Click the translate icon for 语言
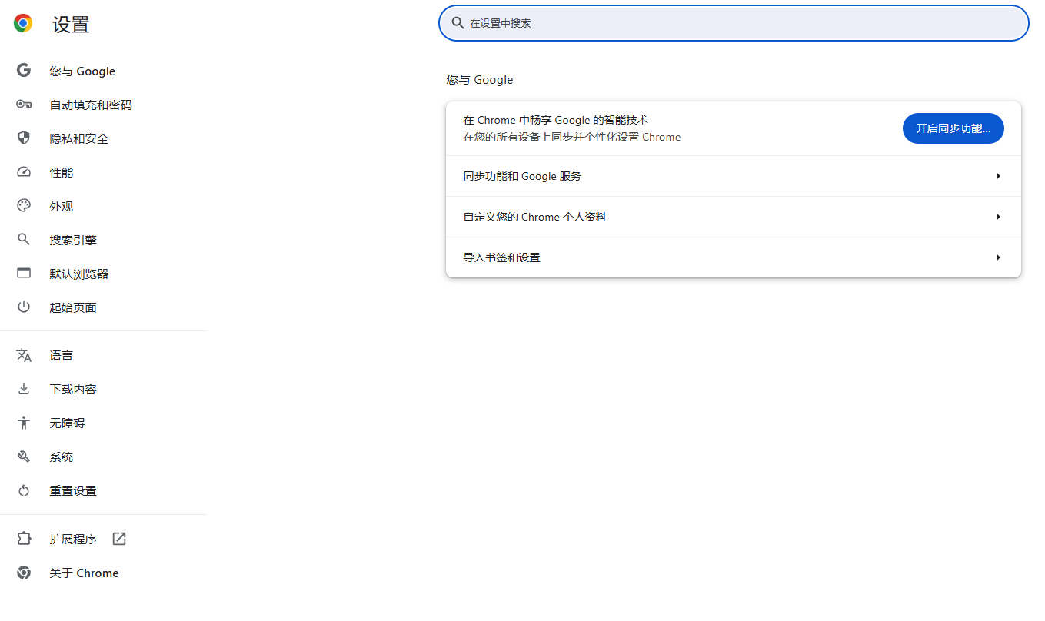The width and height of the screenshot is (1045, 621). pos(24,355)
